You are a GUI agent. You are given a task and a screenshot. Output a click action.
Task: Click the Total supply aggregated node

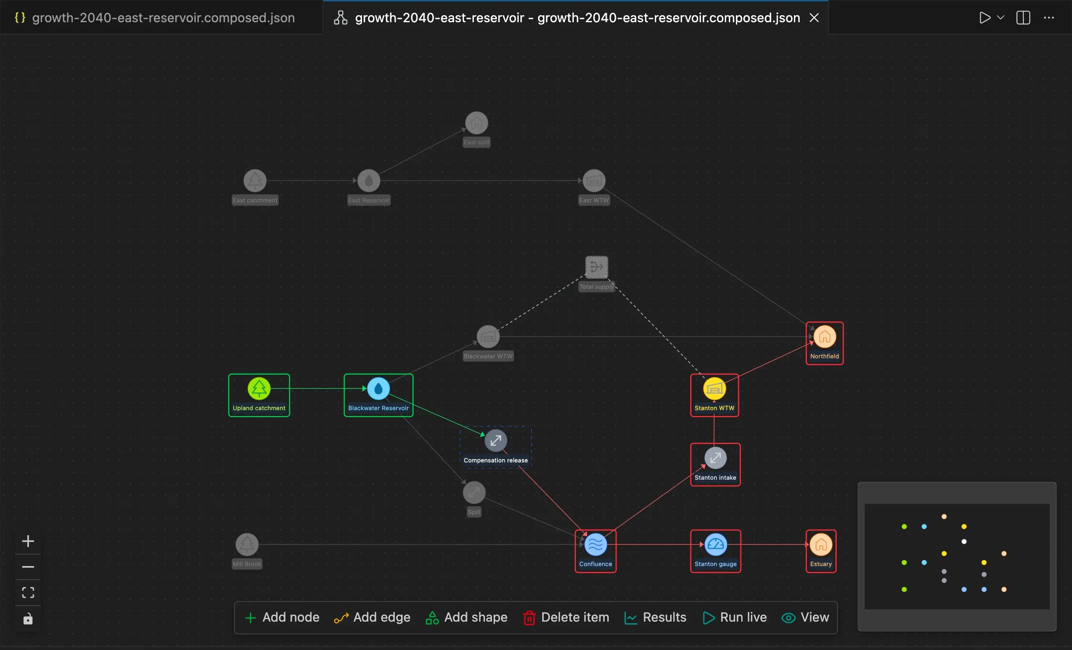click(x=596, y=267)
